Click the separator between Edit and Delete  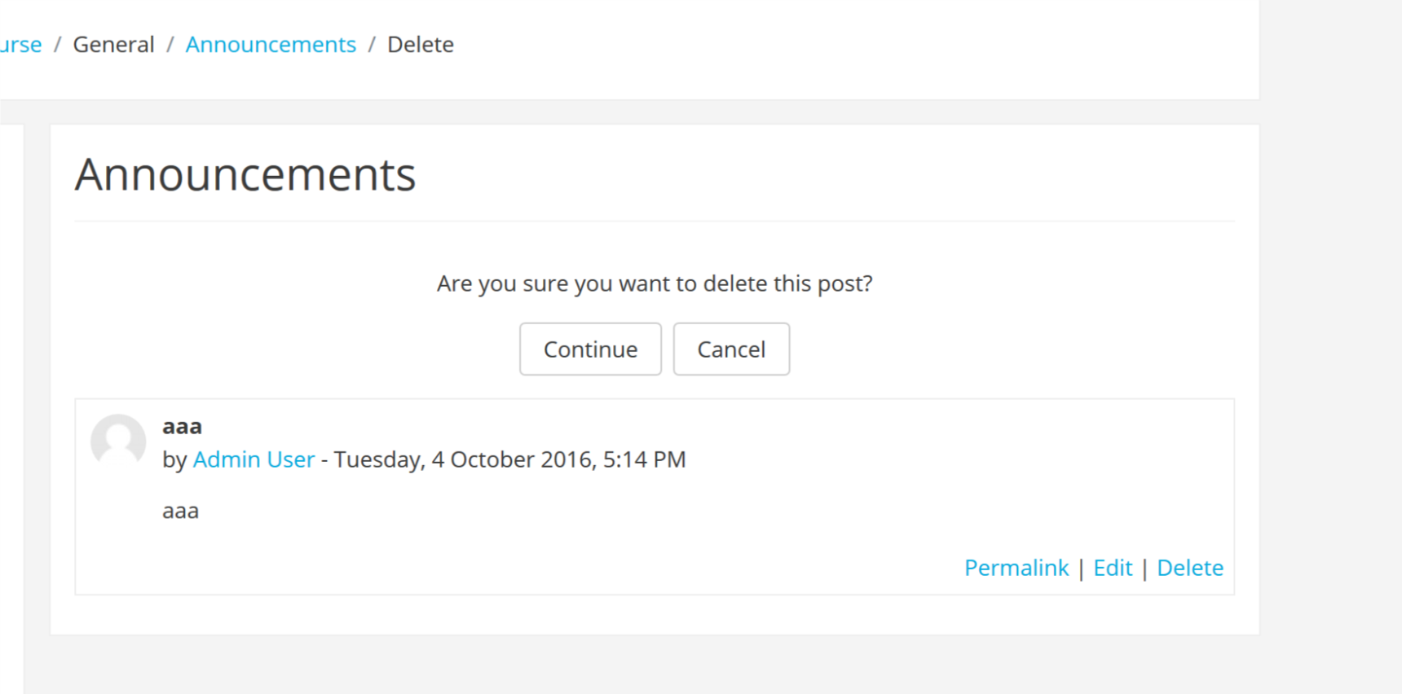1144,569
